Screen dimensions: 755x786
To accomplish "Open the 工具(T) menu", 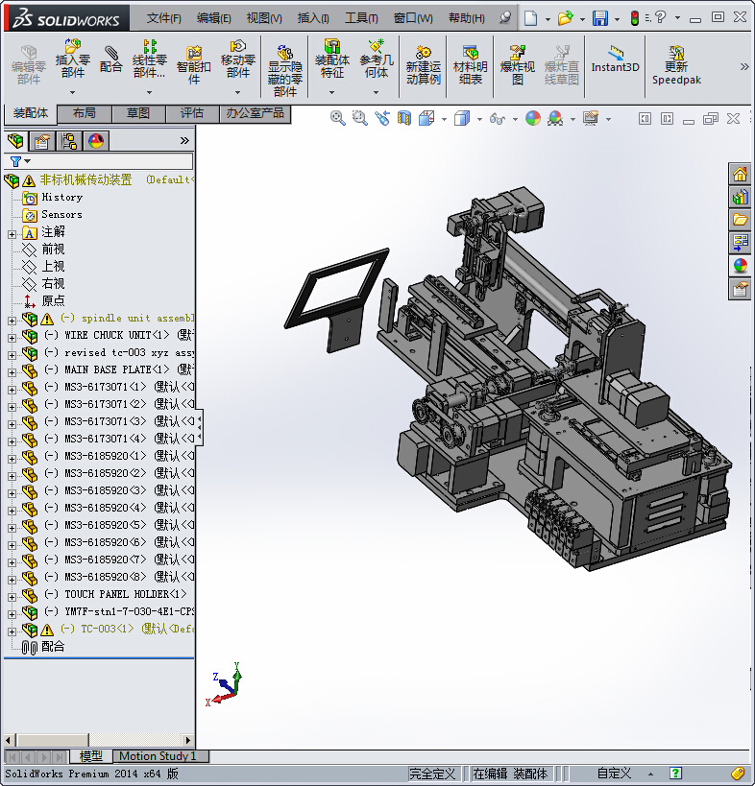I will pos(361,18).
